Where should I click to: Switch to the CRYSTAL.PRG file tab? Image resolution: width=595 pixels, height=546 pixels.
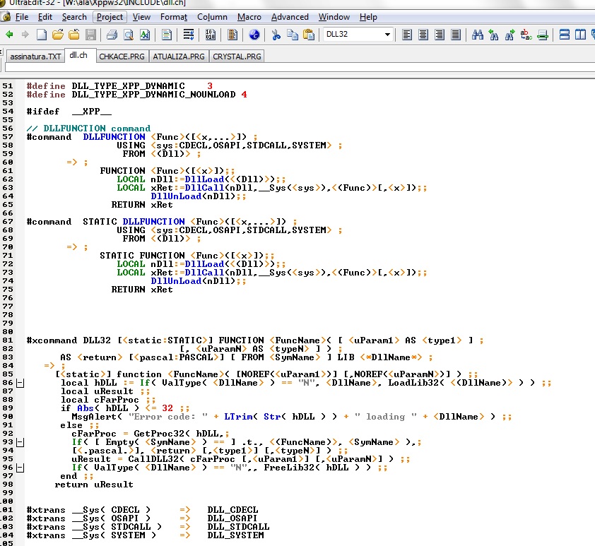point(237,56)
